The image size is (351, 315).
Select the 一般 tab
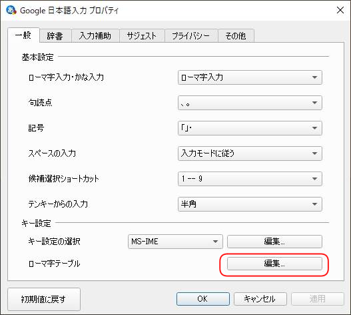[23, 35]
